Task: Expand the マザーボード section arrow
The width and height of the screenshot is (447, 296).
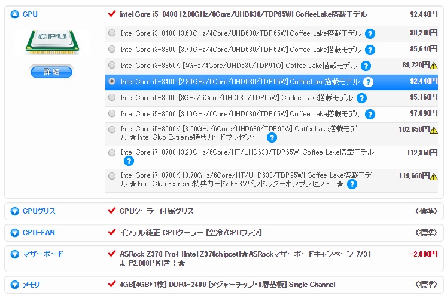Action: coord(14,254)
